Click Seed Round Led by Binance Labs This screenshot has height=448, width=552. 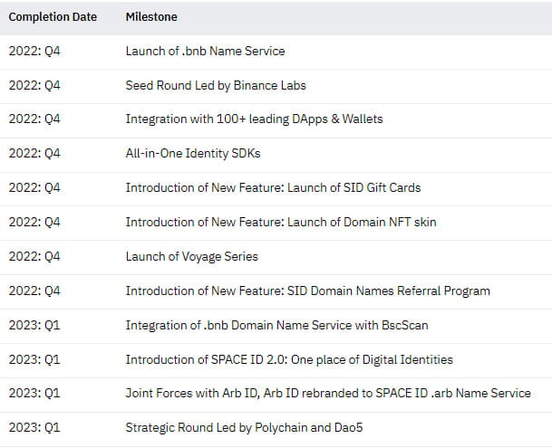[x=216, y=85]
